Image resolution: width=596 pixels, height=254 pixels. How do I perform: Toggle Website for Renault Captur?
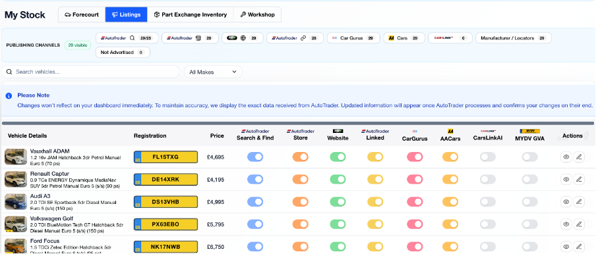click(x=338, y=180)
